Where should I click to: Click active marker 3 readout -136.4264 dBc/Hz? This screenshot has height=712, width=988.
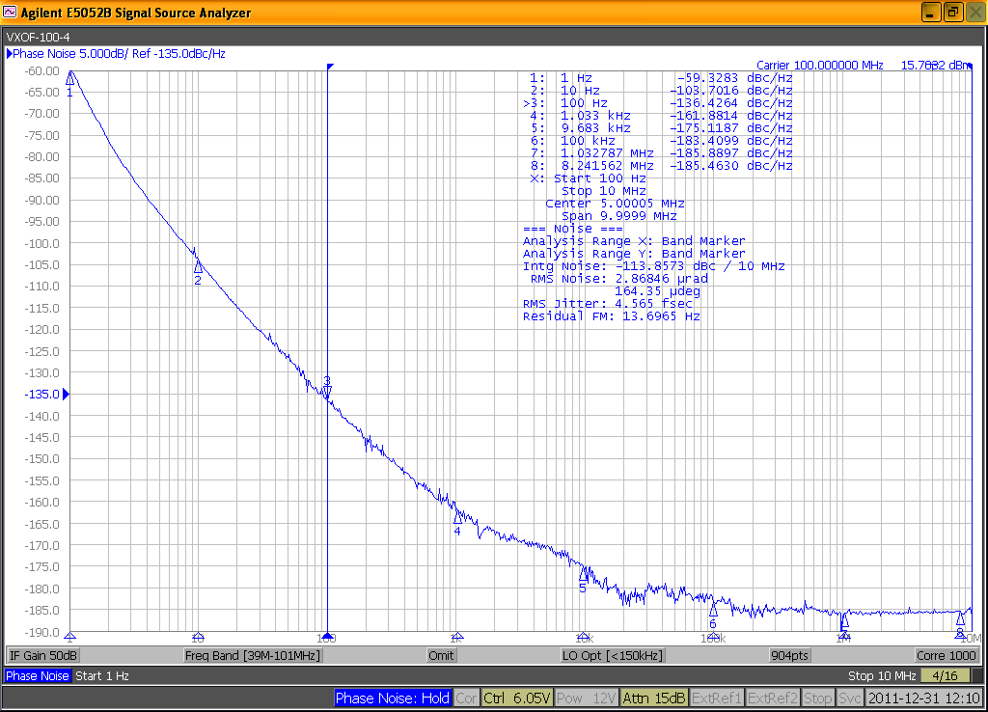(x=731, y=103)
